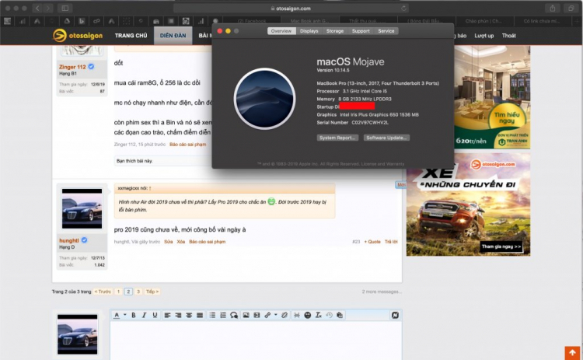The image size is (583, 360).
Task: Expand the text color dropdown arrow
Action: click(125, 315)
